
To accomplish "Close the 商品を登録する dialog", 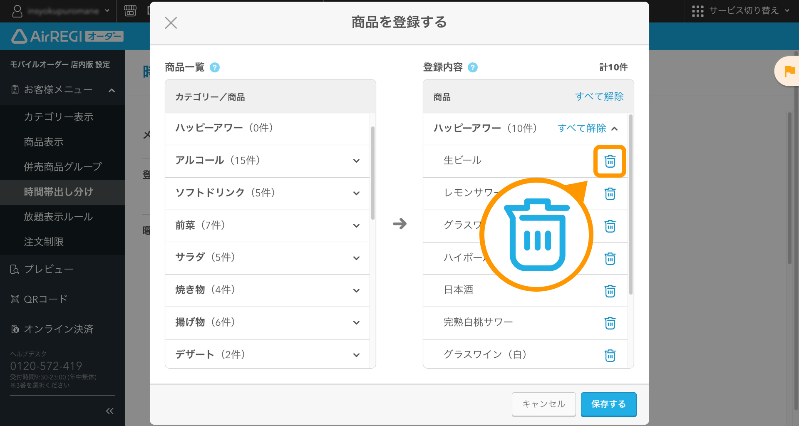I will 171,22.
